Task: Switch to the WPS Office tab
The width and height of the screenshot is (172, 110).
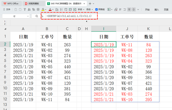Action: (x=11, y=4)
